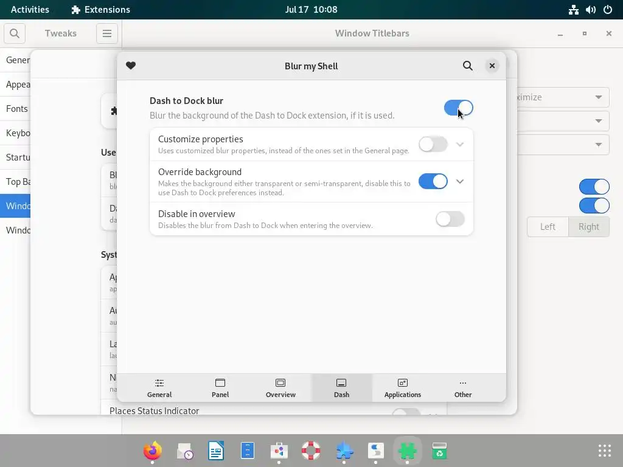
Task: Choose Left titlebar button placement
Action: [548, 227]
